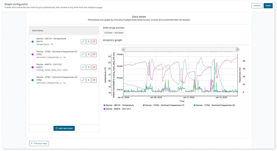Viewport: 277px width, 151px height.
Task: Go back to the Previous step
Action: [39, 143]
